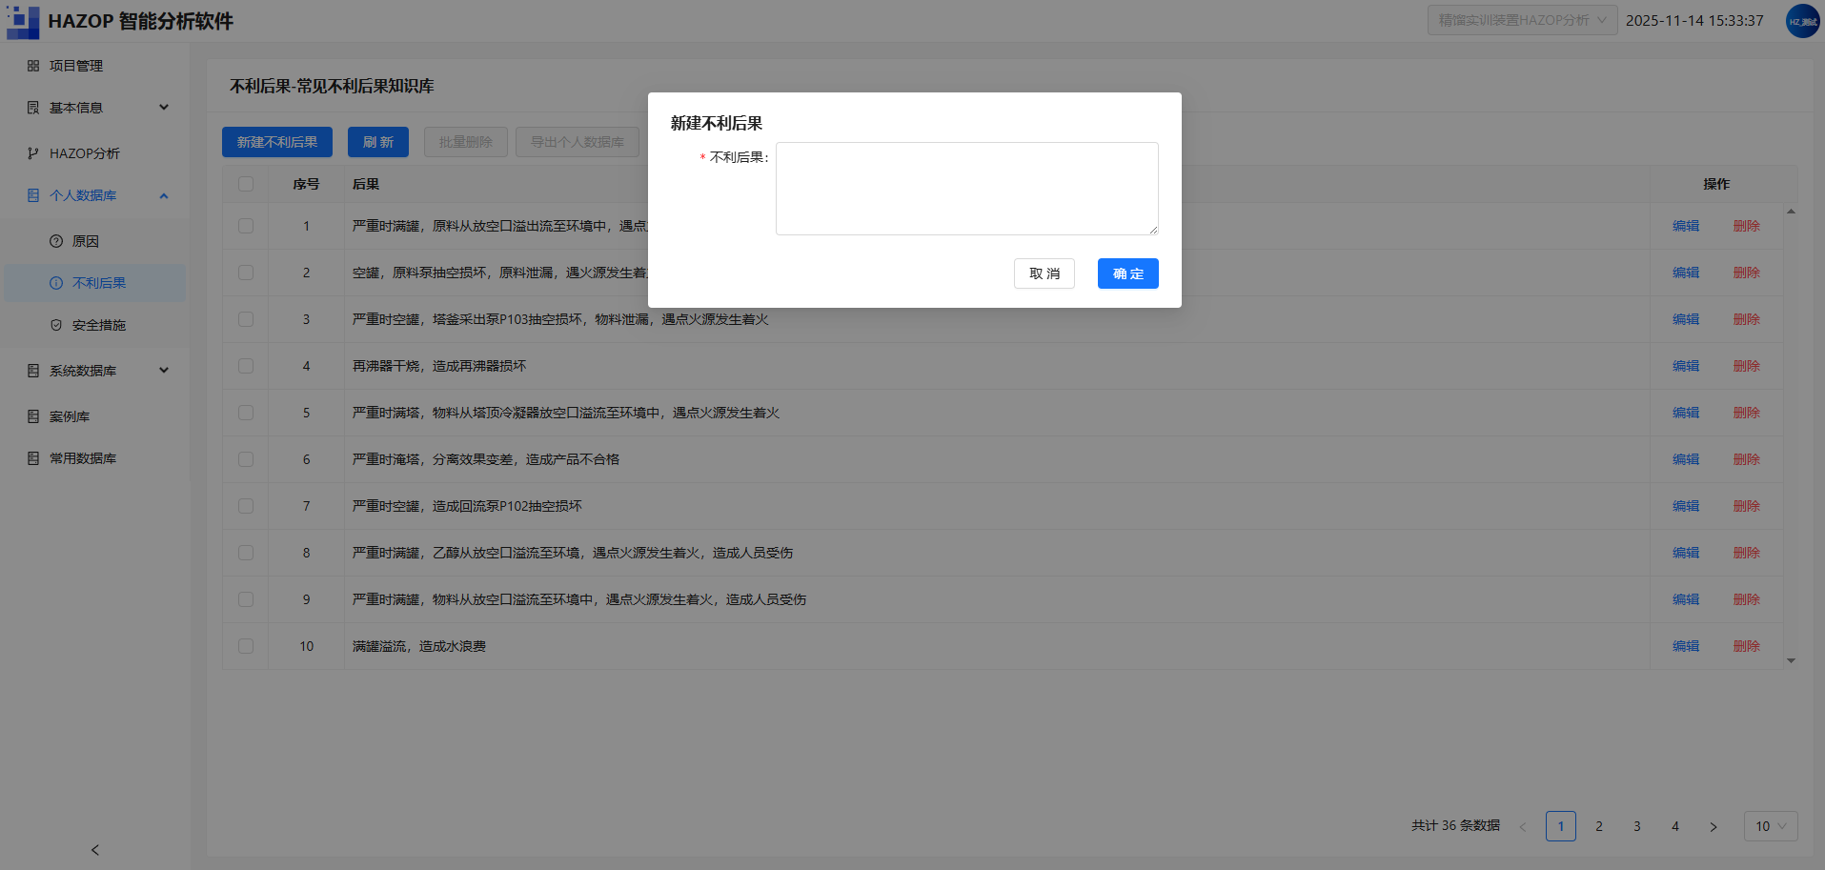Click the HAZOP app logo icon

(x=23, y=22)
